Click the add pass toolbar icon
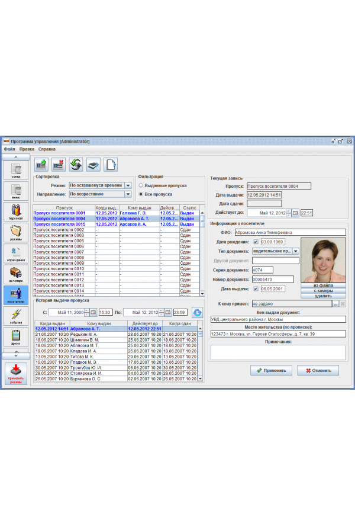 tap(41, 164)
